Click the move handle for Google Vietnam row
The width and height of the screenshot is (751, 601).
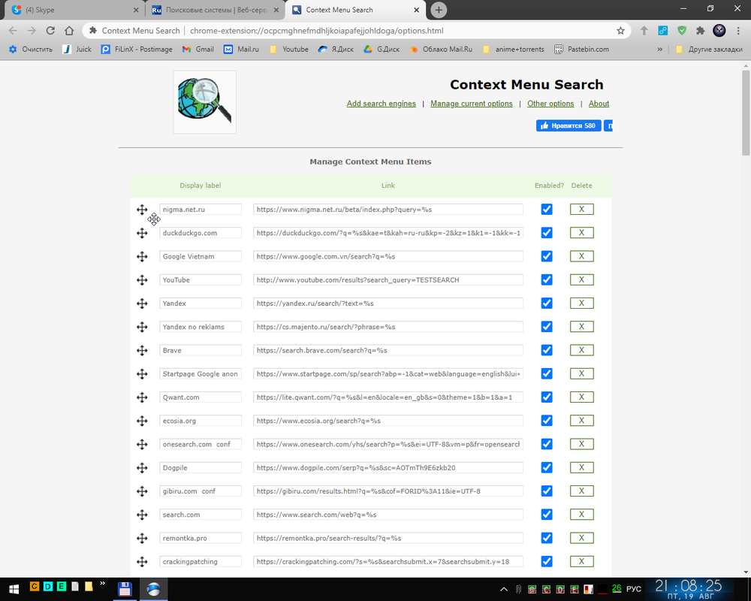[142, 256]
